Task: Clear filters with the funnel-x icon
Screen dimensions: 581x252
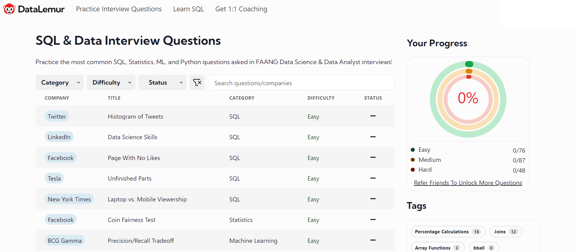Action: 197,82
